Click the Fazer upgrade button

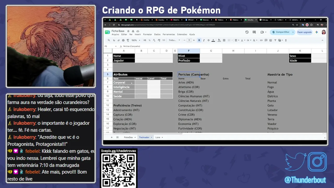pos(305,32)
